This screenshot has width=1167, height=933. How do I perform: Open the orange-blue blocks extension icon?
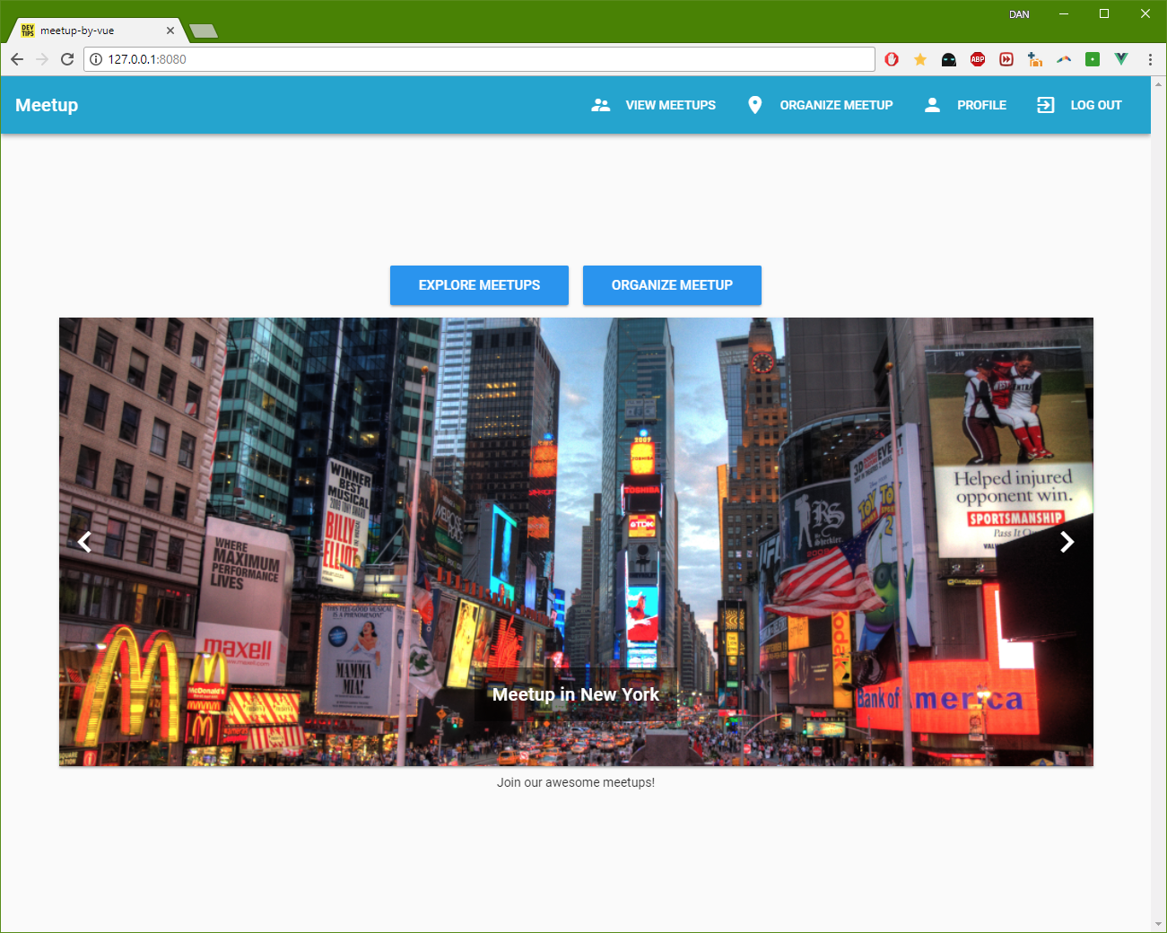point(1035,59)
